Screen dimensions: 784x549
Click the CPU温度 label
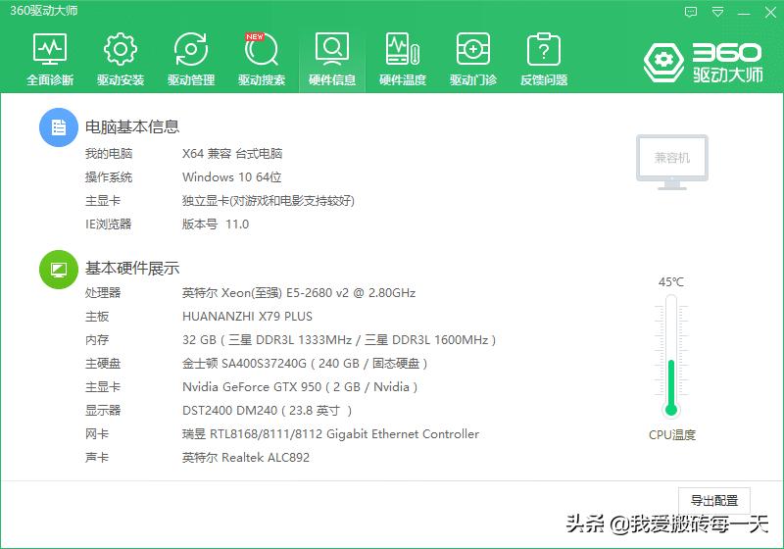pyautogui.click(x=672, y=435)
